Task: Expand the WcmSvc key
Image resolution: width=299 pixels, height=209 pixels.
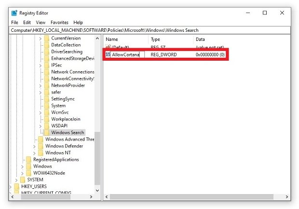Action: coord(40,113)
